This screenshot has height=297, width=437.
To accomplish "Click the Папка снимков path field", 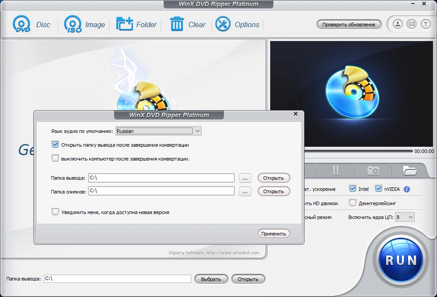I will tap(161, 191).
